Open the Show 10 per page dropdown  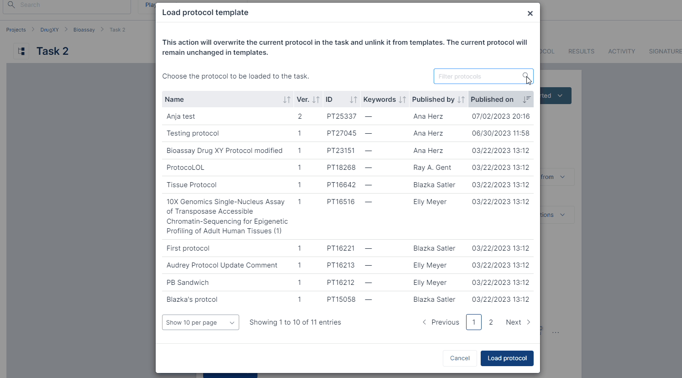point(200,322)
